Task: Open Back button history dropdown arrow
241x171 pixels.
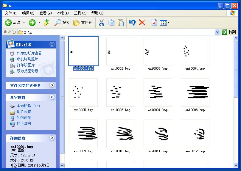Action: (x=24, y=23)
